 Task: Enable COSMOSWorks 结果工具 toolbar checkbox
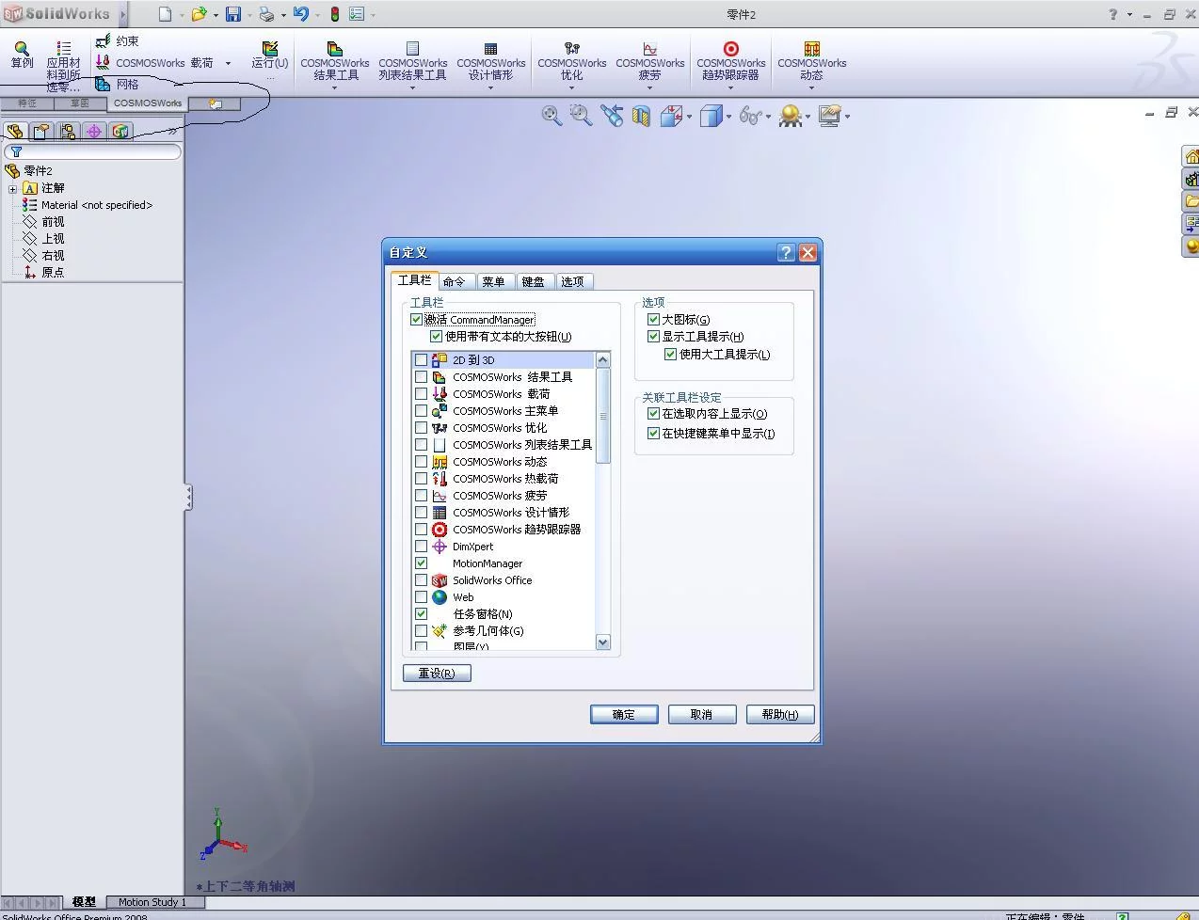click(x=421, y=377)
